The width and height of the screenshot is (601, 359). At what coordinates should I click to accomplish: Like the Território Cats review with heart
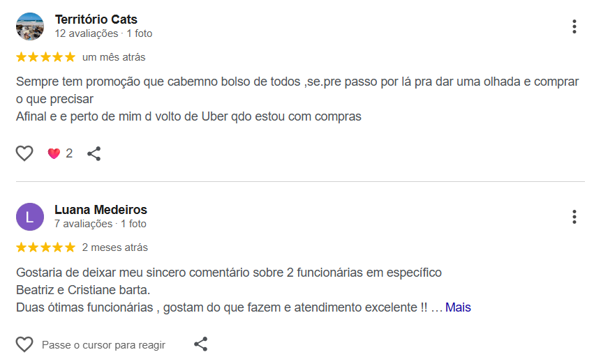click(x=24, y=153)
